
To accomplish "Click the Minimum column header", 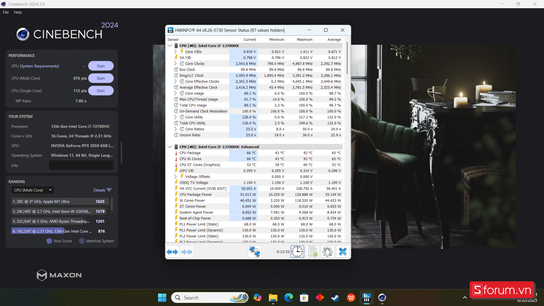I will [272, 39].
